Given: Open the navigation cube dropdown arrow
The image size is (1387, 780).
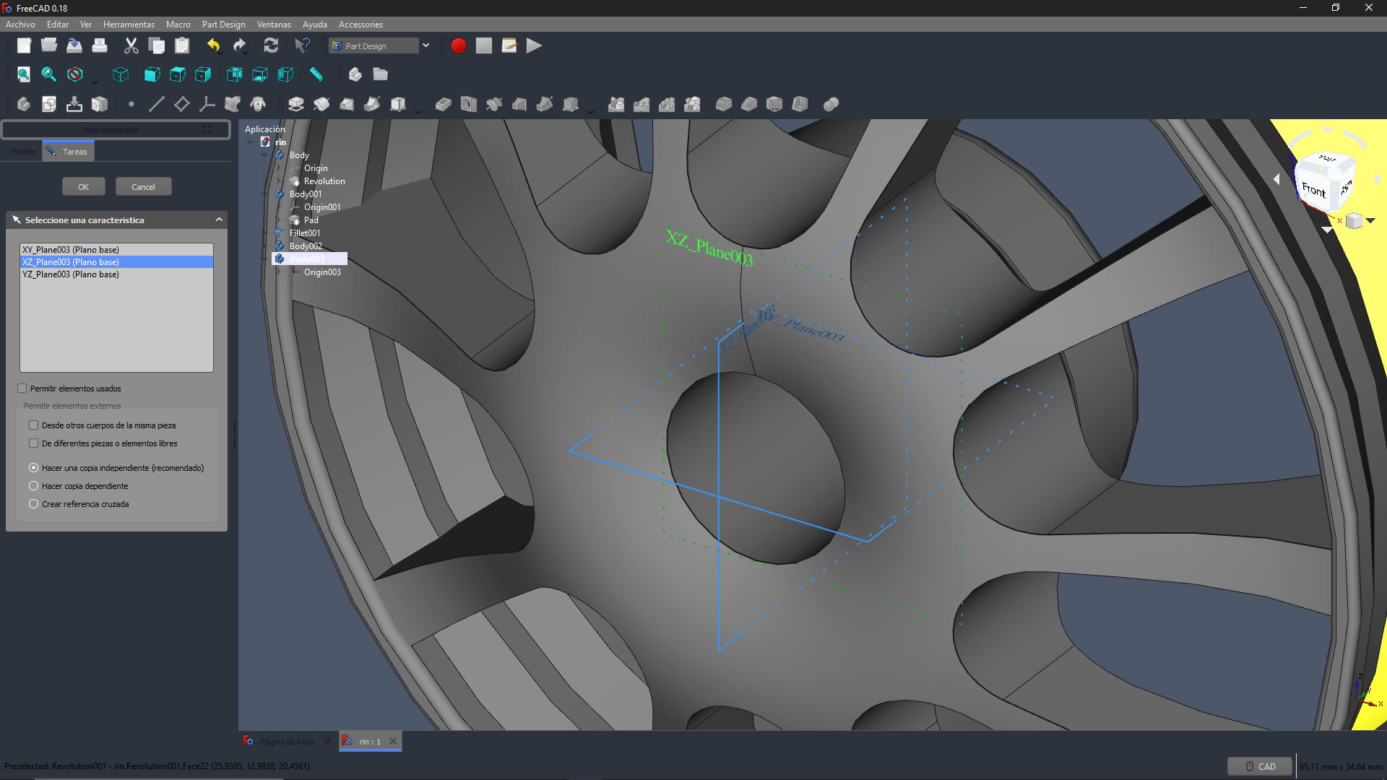Looking at the screenshot, I should click(x=1370, y=221).
